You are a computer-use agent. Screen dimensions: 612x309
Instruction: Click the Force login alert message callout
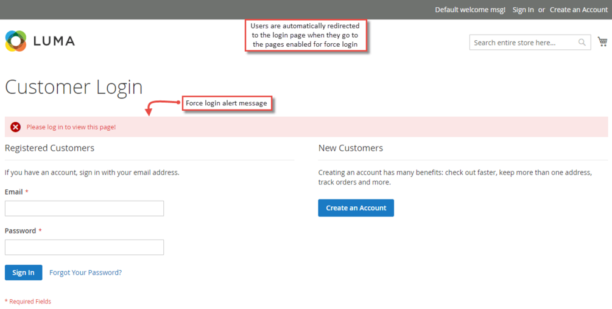click(227, 103)
